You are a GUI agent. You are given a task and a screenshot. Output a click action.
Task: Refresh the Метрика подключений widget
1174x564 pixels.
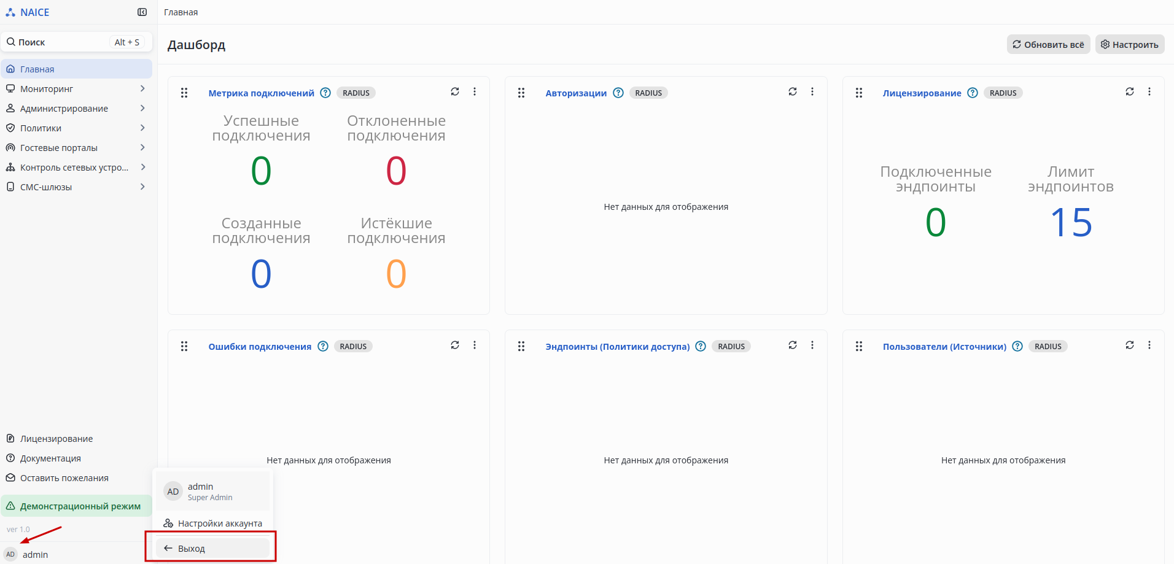coord(455,92)
